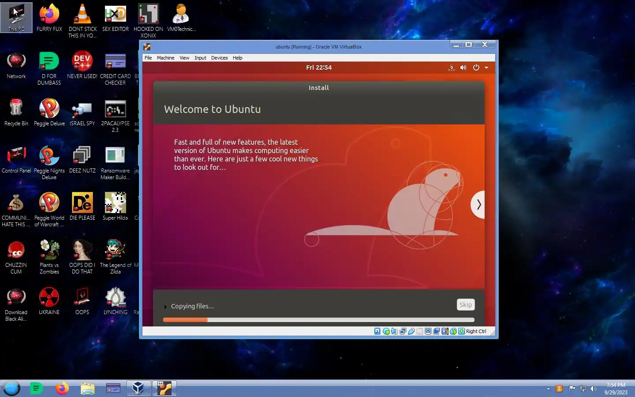
Task: Open the Ubuntu system menu dropdown arrow
Action: click(x=486, y=67)
